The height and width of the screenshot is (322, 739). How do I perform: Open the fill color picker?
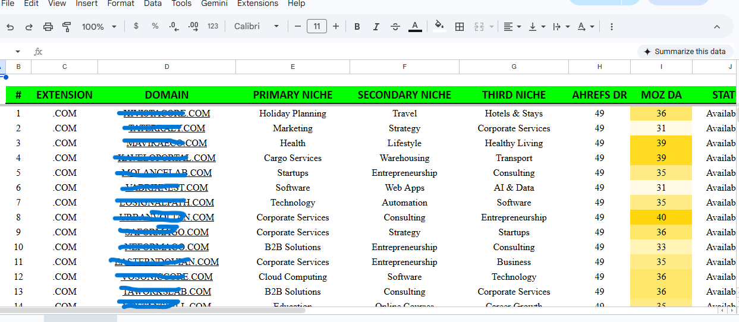pyautogui.click(x=439, y=26)
